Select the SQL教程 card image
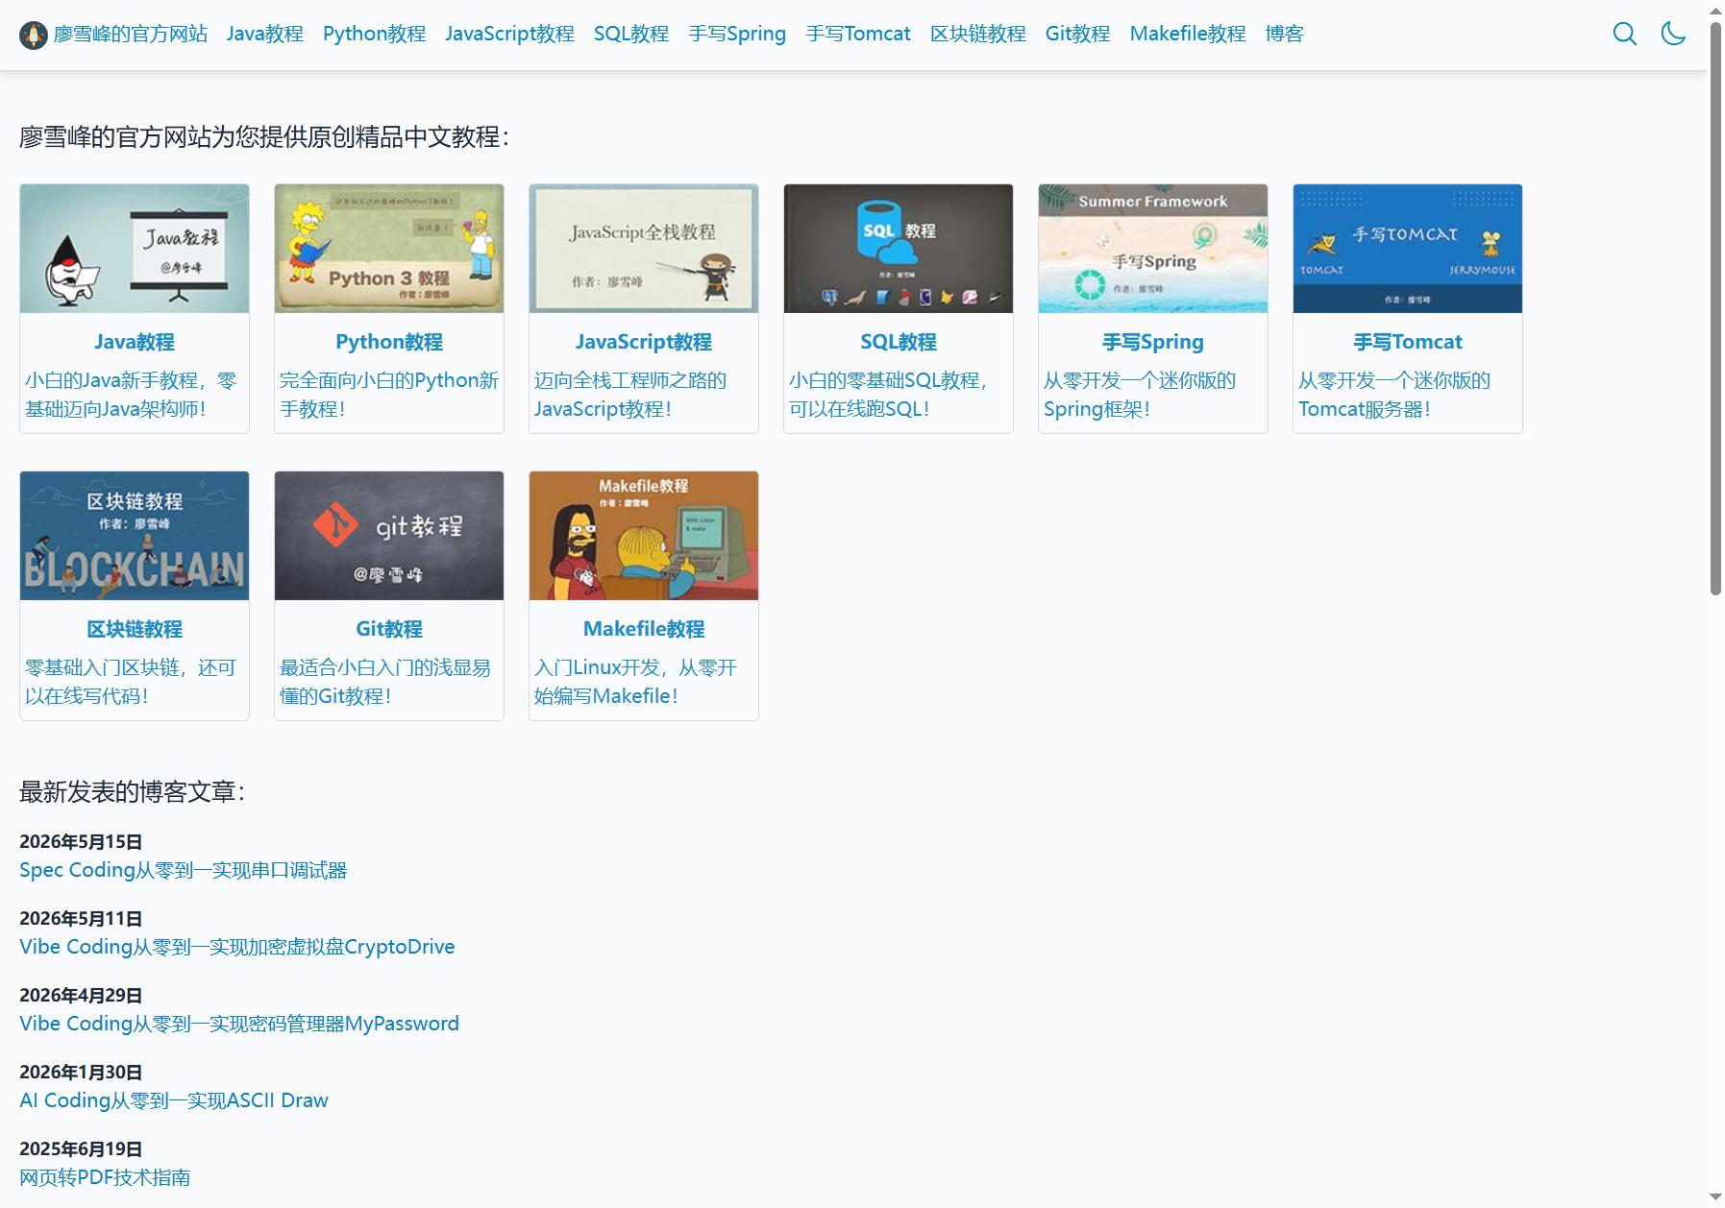This screenshot has width=1725, height=1208. click(899, 249)
